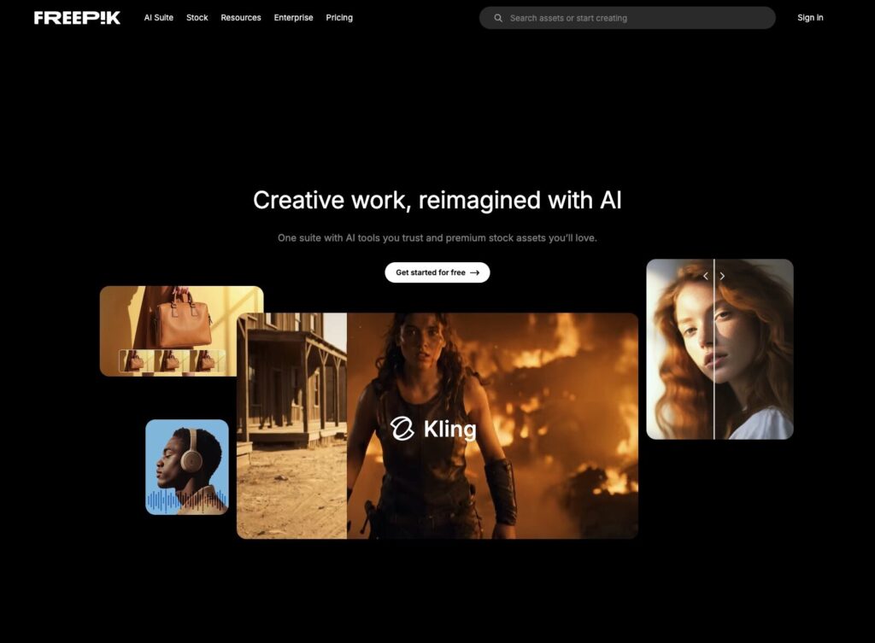Open the Resources menu
This screenshot has width=875, height=643.
tap(240, 18)
